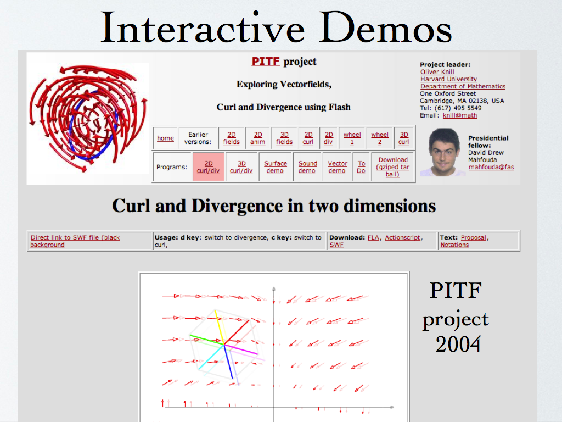Select the highlighted 2D curl/div program tab
The height and width of the screenshot is (422, 562).
208,167
